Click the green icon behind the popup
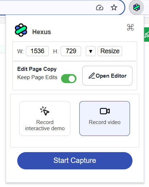Image resolution: width=149 pixels, height=187 pixels. (x=146, y=35)
